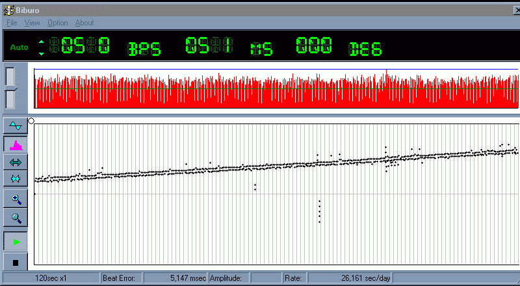The image size is (520, 286).
Task: Increase beat rate with the up arrow
Action: tap(42, 43)
